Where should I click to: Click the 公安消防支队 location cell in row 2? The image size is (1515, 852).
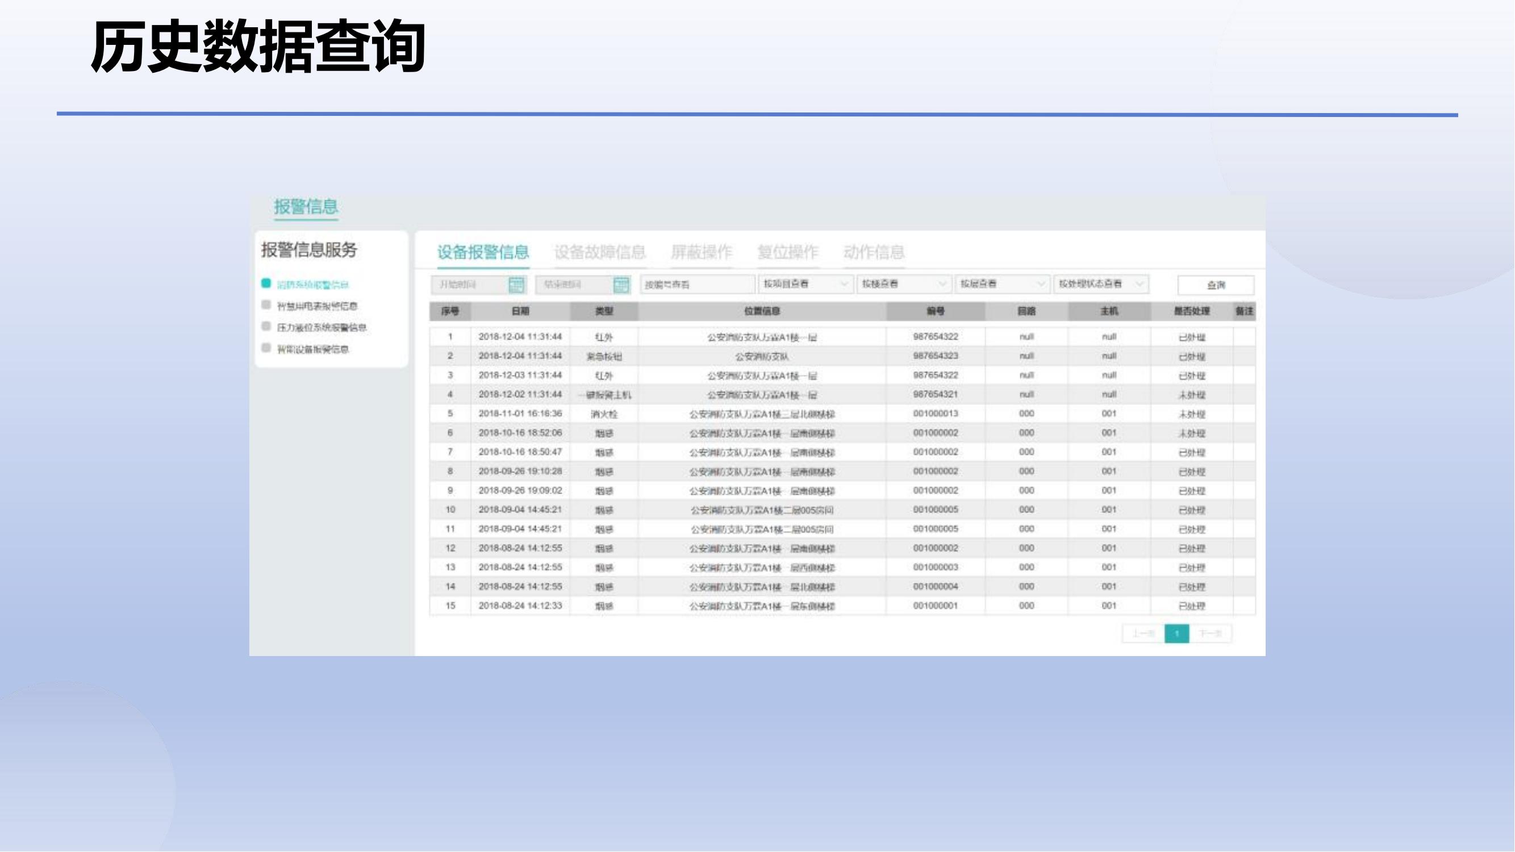coord(762,356)
